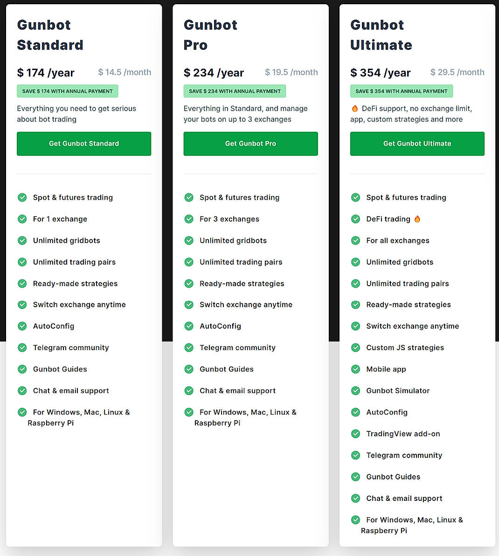Click the checkmark next to Unlimited gridbots in Standard

click(22, 240)
